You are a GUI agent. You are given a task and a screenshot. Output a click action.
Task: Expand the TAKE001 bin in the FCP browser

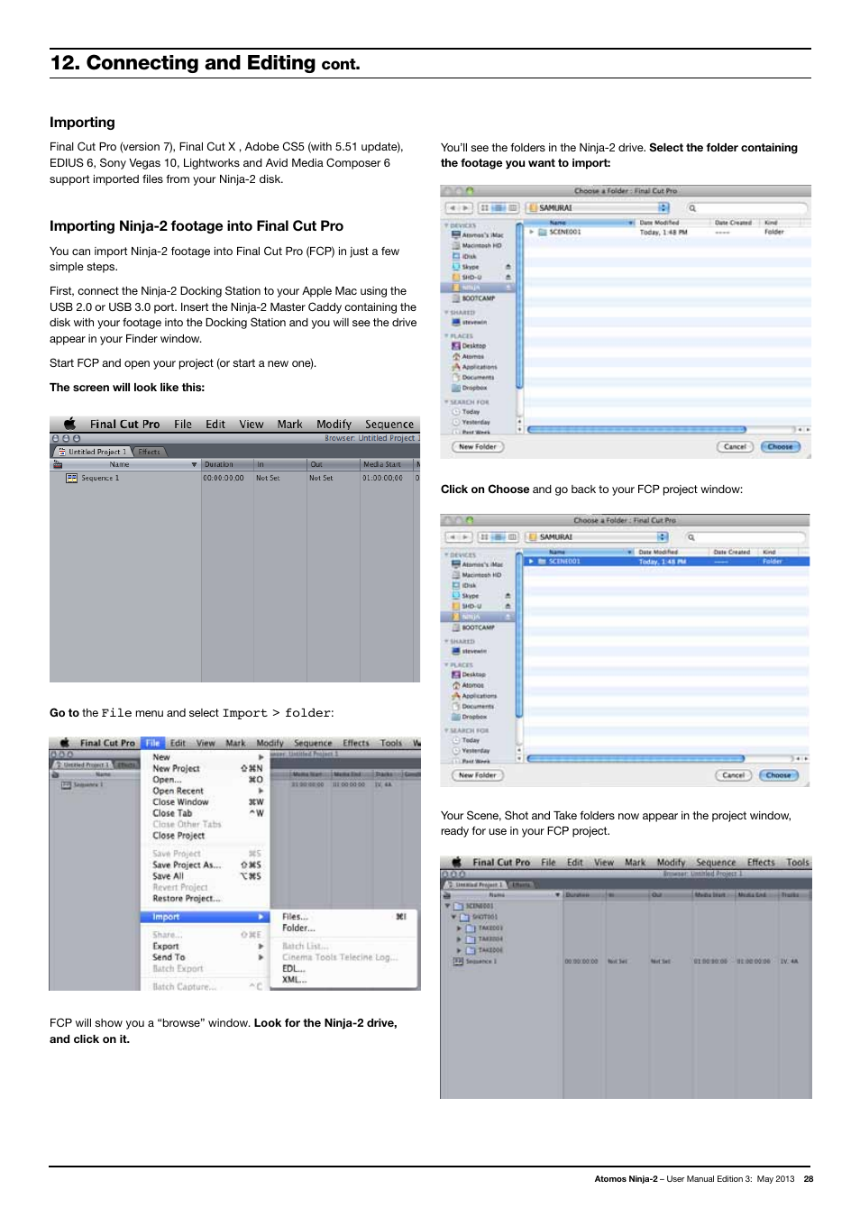point(459,928)
